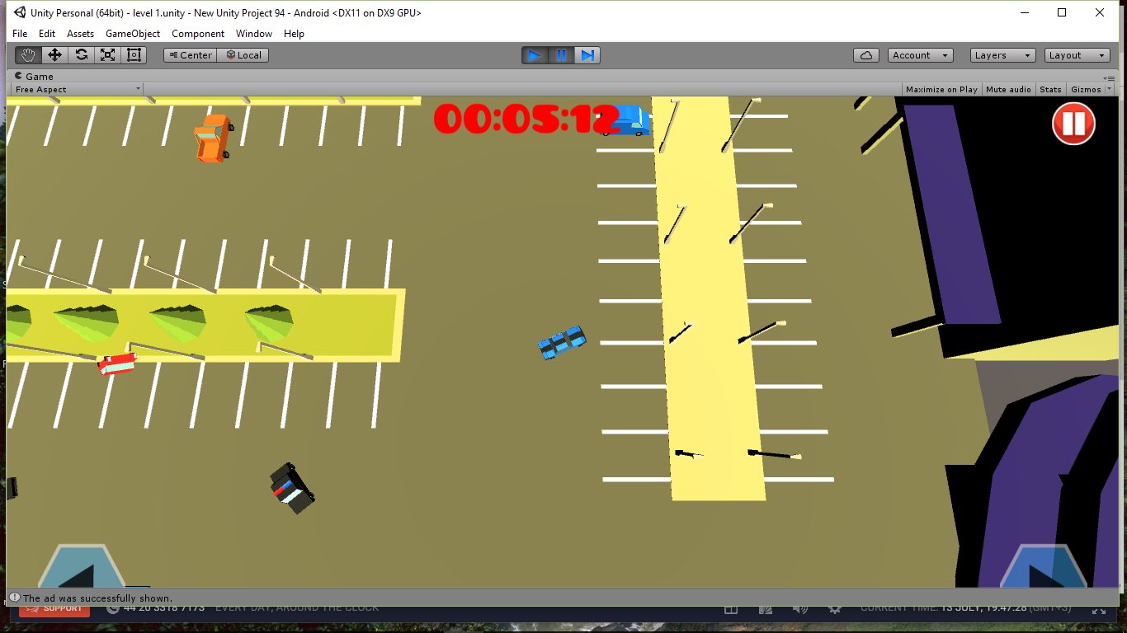1127x633 pixels.
Task: Open the Layers dropdown
Action: [x=1002, y=54]
